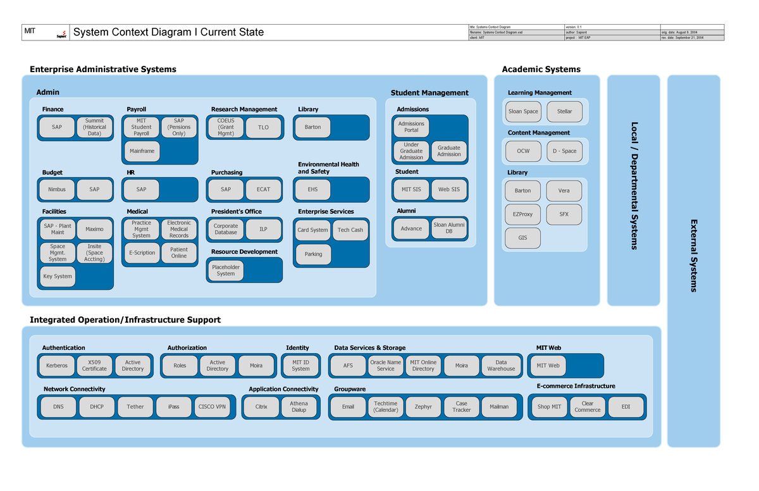Select the Patient Online box
Viewport: 759px width, 491px height.
coord(179,252)
